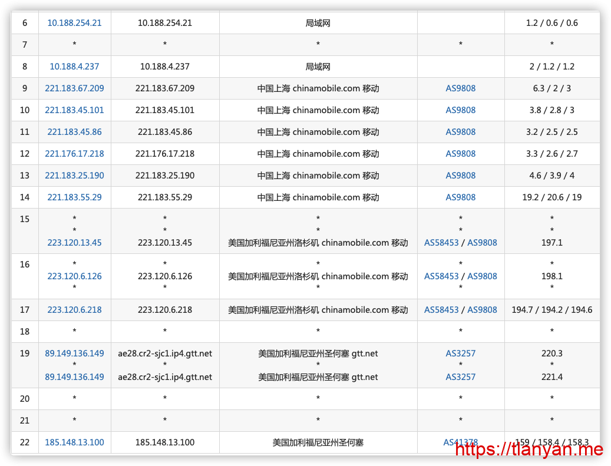Open the AS9808 link in hop 14 row
Screen dimensions: 611x466
[x=460, y=197]
